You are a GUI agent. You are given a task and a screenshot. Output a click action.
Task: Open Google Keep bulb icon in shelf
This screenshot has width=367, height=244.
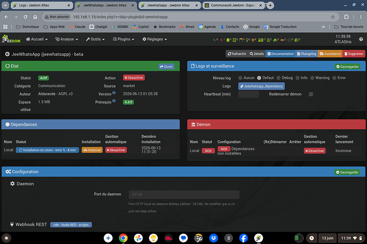(x=153, y=238)
